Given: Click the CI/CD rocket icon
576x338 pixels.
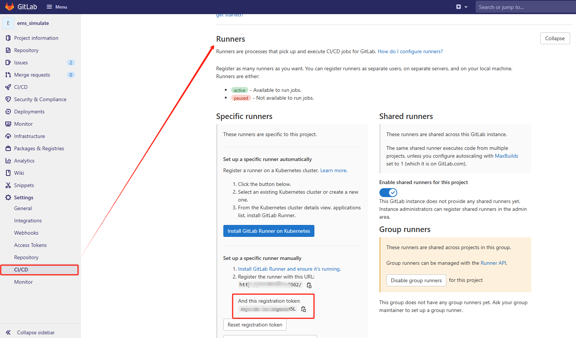Looking at the screenshot, I should click(x=8, y=87).
